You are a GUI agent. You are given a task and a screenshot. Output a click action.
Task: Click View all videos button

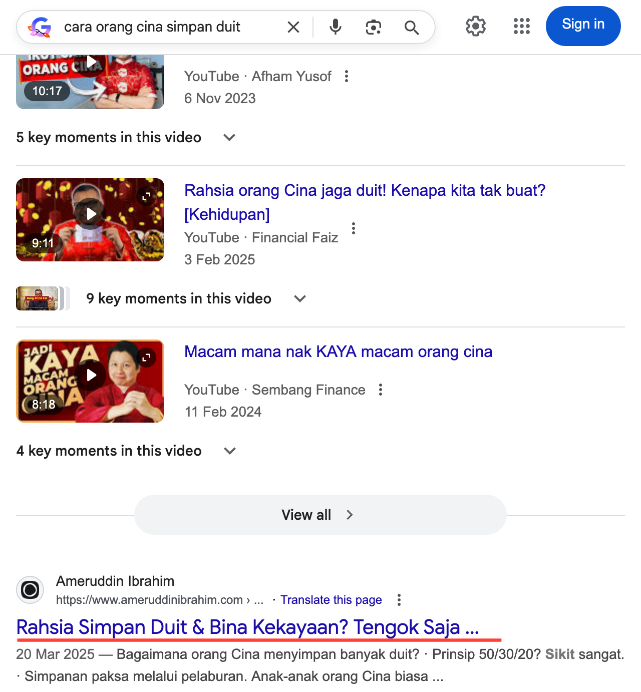(x=320, y=515)
